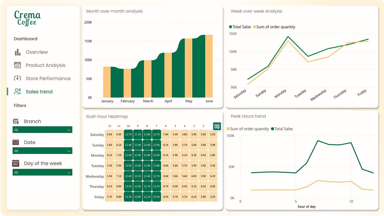Click the Total Sales legend text in Peak Hours
This screenshot has height=216, width=384.
pos(284,129)
